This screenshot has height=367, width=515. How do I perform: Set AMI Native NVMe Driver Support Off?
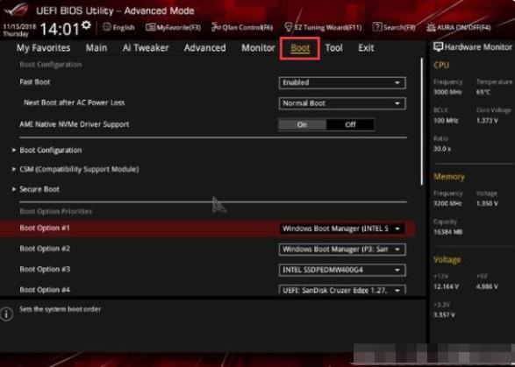pos(350,124)
